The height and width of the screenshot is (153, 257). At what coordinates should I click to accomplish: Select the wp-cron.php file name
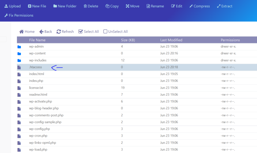point(38,136)
